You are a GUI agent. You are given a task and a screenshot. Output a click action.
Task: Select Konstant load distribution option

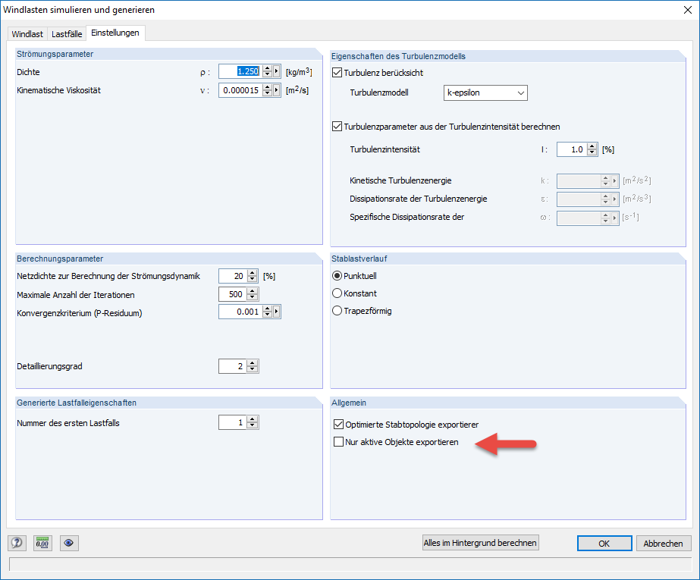coord(336,293)
